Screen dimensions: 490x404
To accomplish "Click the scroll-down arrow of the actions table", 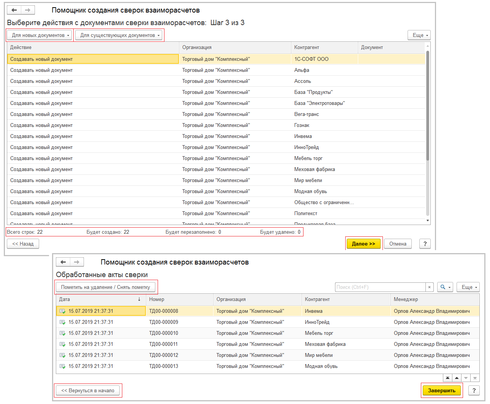I will pyautogui.click(x=428, y=221).
